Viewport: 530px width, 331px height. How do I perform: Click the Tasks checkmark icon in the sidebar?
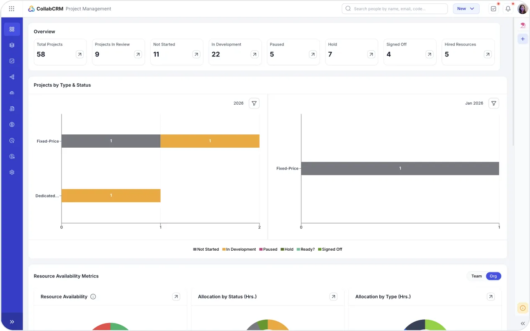point(12,61)
